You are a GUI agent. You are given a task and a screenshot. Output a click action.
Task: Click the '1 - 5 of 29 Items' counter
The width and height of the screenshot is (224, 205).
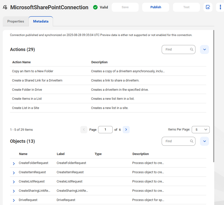coord(22,129)
